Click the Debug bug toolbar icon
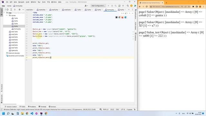 click(112, 6)
